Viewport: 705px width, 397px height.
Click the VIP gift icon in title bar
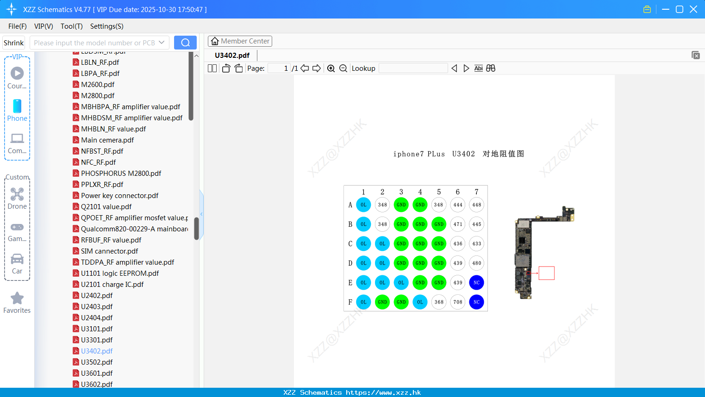pos(647,9)
